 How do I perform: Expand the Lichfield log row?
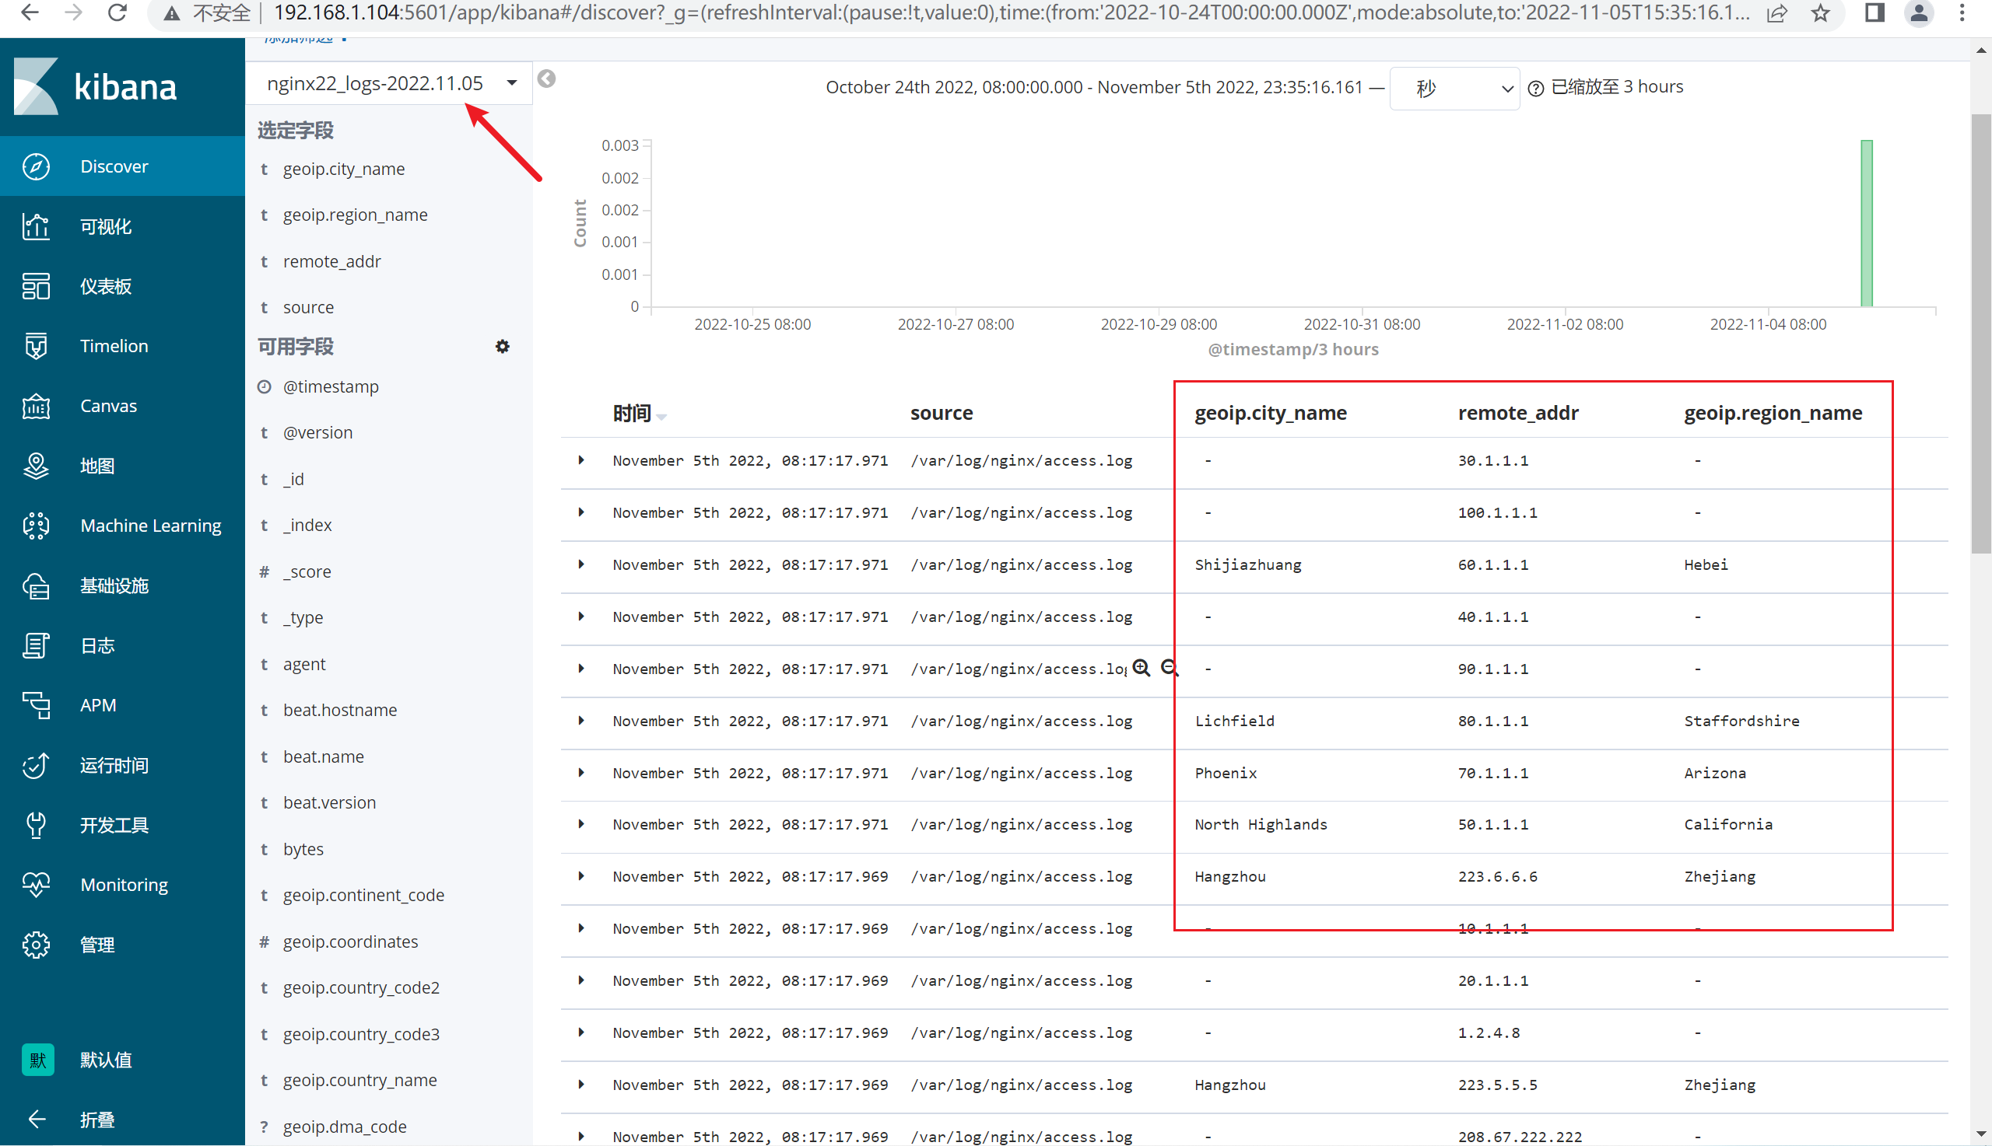coord(581,721)
